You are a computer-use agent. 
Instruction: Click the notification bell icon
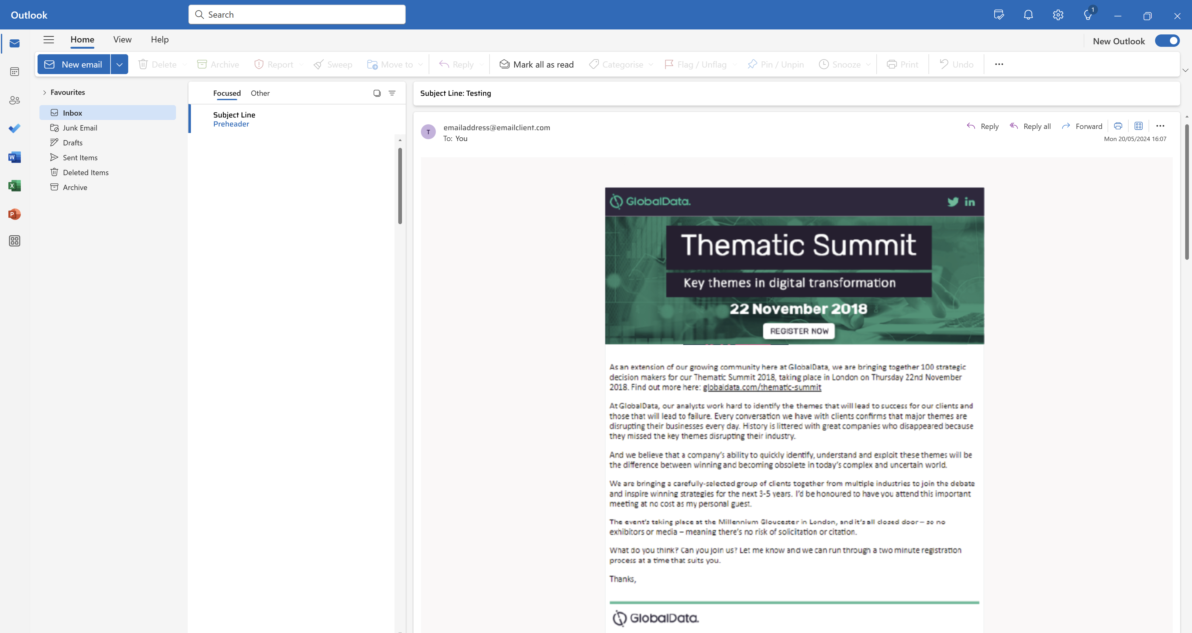point(1028,15)
